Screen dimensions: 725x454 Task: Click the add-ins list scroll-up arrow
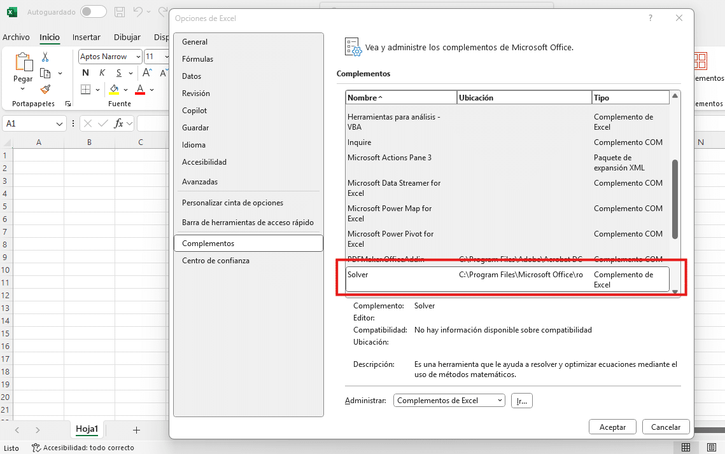[x=675, y=95]
